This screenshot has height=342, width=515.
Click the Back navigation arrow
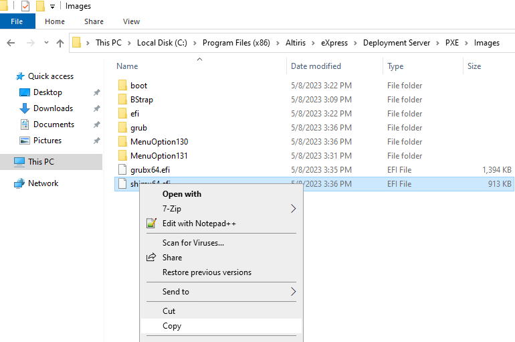(x=11, y=43)
